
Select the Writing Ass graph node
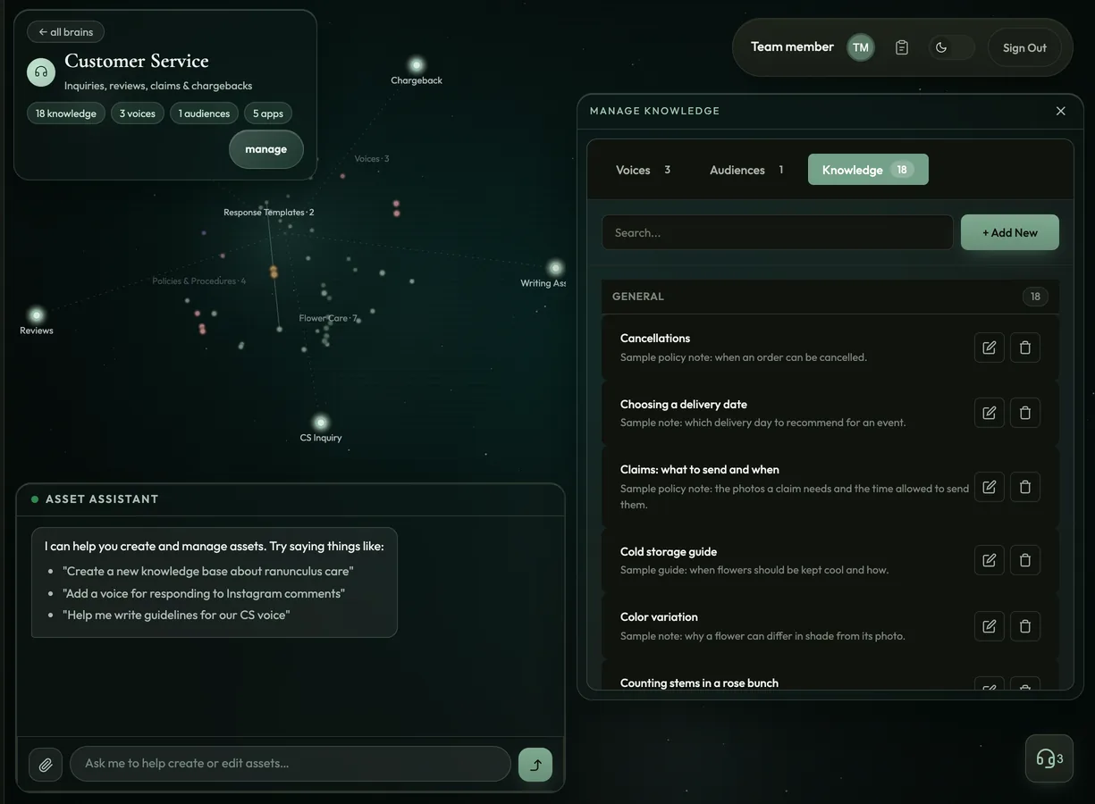tap(556, 268)
